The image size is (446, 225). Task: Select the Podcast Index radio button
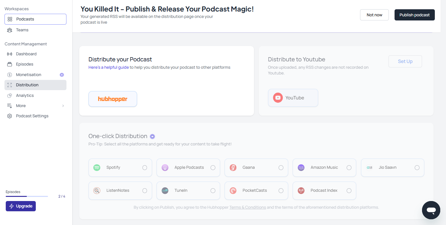pos(349,190)
